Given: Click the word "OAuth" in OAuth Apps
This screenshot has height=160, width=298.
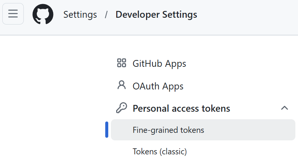Looking at the screenshot, I should click(146, 86).
